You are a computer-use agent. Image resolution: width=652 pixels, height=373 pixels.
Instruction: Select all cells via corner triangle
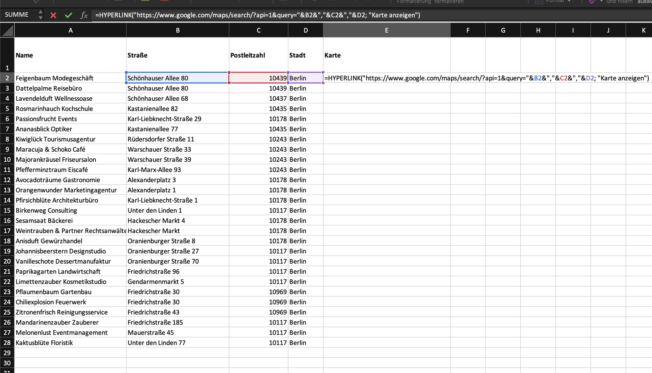click(x=7, y=30)
